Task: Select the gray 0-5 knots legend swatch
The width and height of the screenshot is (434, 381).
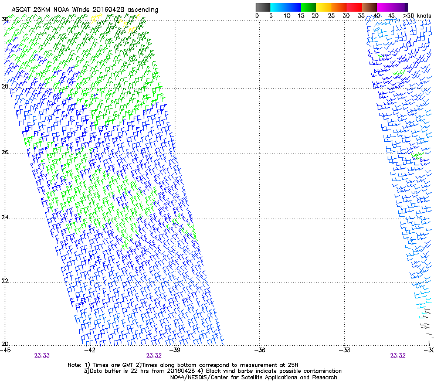Action: pos(263,7)
